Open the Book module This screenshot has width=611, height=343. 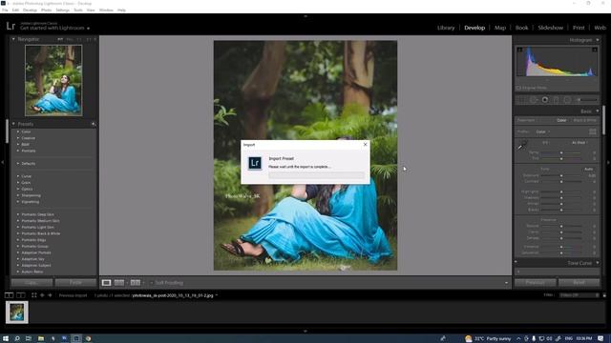pyautogui.click(x=522, y=28)
